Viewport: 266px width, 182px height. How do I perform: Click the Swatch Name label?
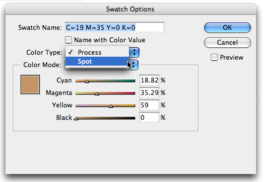tap(40, 27)
